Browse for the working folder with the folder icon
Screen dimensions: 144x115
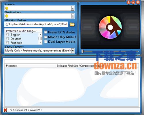(x=72, y=24)
